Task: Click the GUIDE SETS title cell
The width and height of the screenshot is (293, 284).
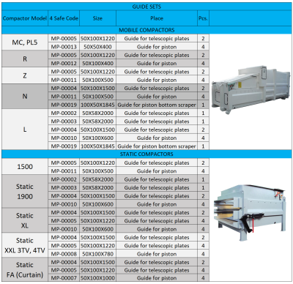Action: tap(146, 7)
